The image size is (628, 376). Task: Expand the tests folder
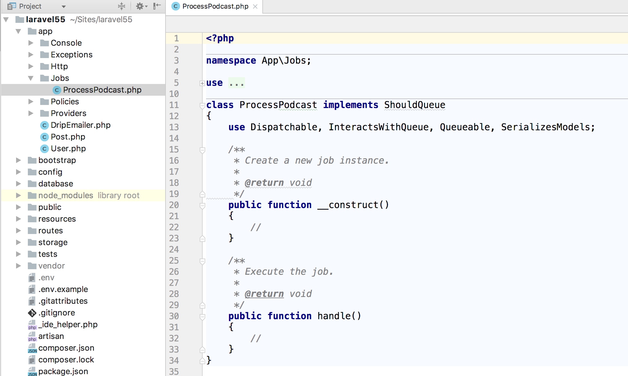(18, 254)
